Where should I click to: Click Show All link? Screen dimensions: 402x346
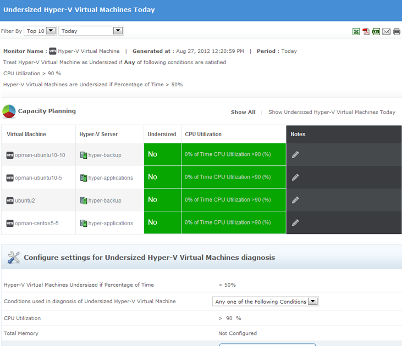243,112
